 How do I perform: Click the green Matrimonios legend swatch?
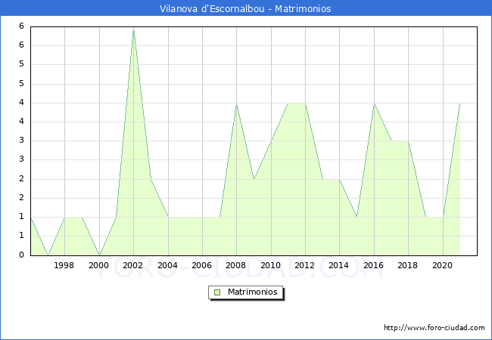click(217, 292)
